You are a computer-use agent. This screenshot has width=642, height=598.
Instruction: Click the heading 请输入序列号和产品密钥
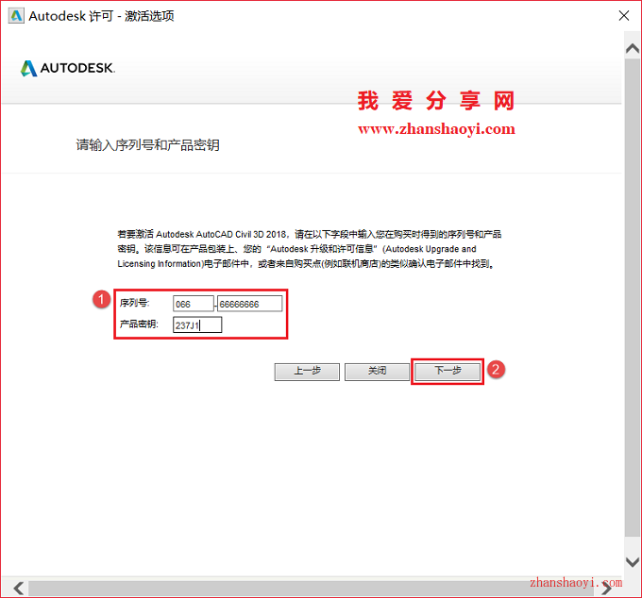click(148, 145)
